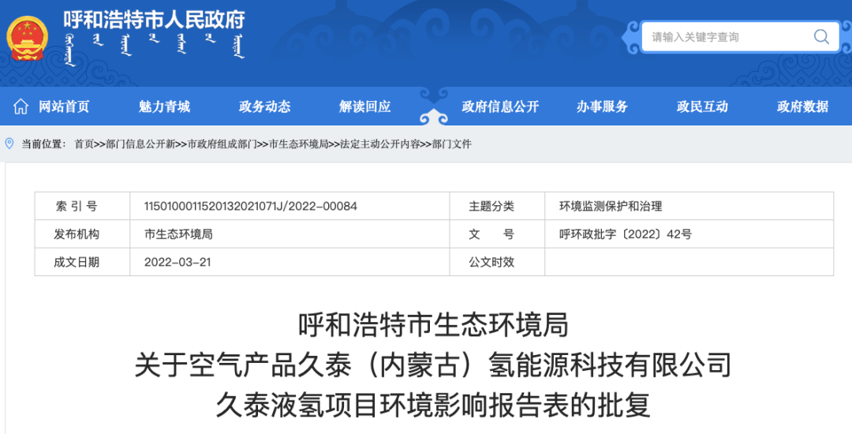Click document number 呼环政批字〔2022〕42号
Image resolution: width=852 pixels, height=434 pixels.
tap(626, 234)
